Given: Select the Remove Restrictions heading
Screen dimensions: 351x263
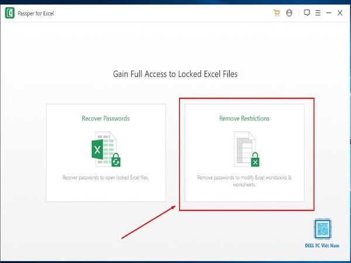Looking at the screenshot, I should tap(244, 118).
